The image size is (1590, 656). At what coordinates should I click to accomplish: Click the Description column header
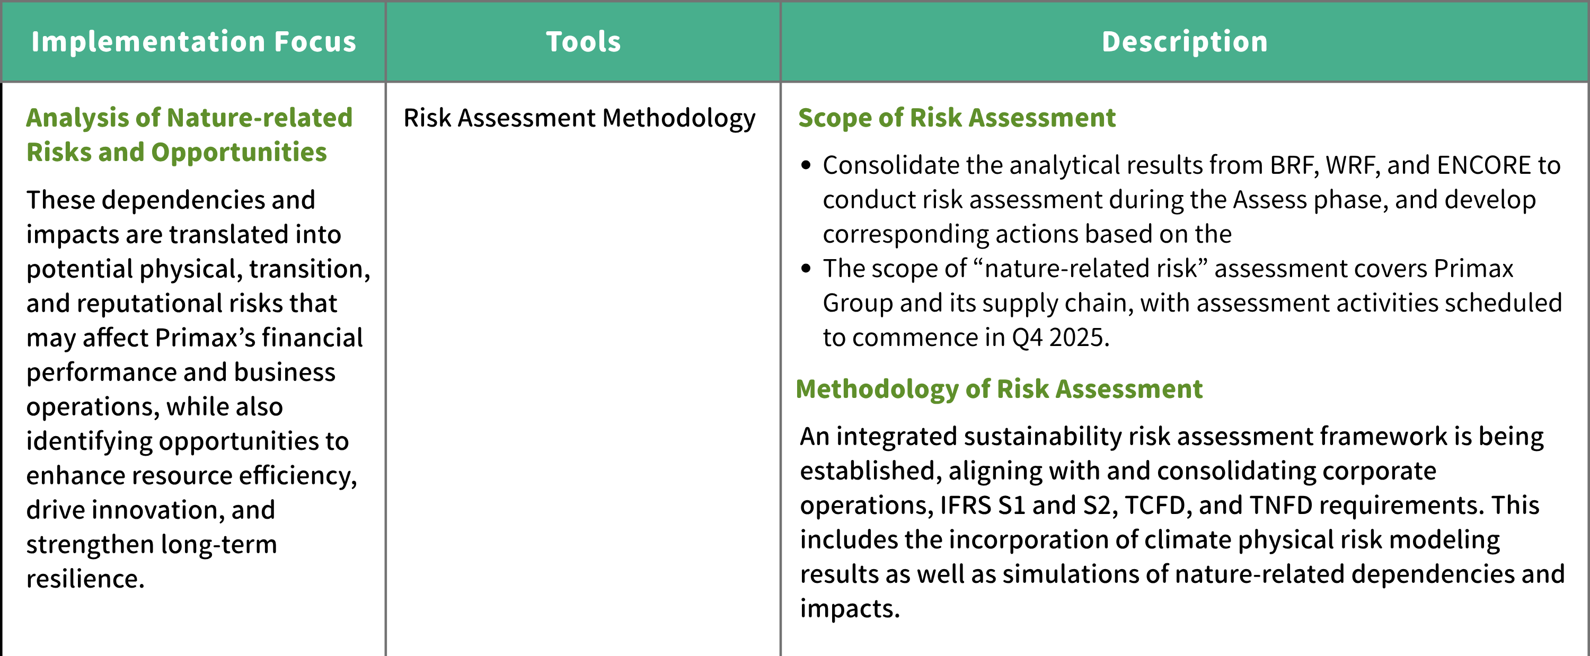[x=1185, y=42]
